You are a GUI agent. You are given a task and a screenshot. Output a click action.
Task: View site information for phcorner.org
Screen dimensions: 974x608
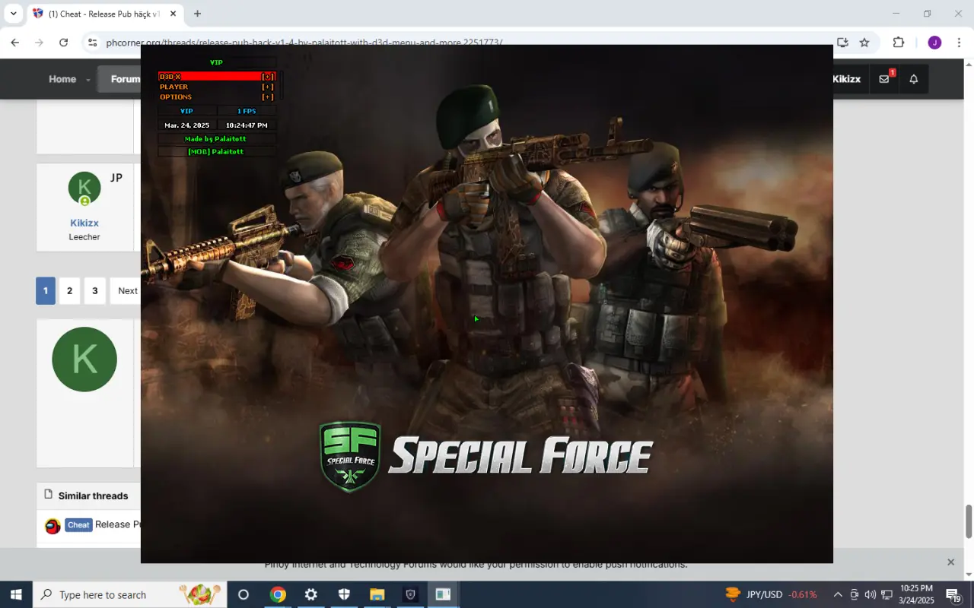click(x=92, y=43)
